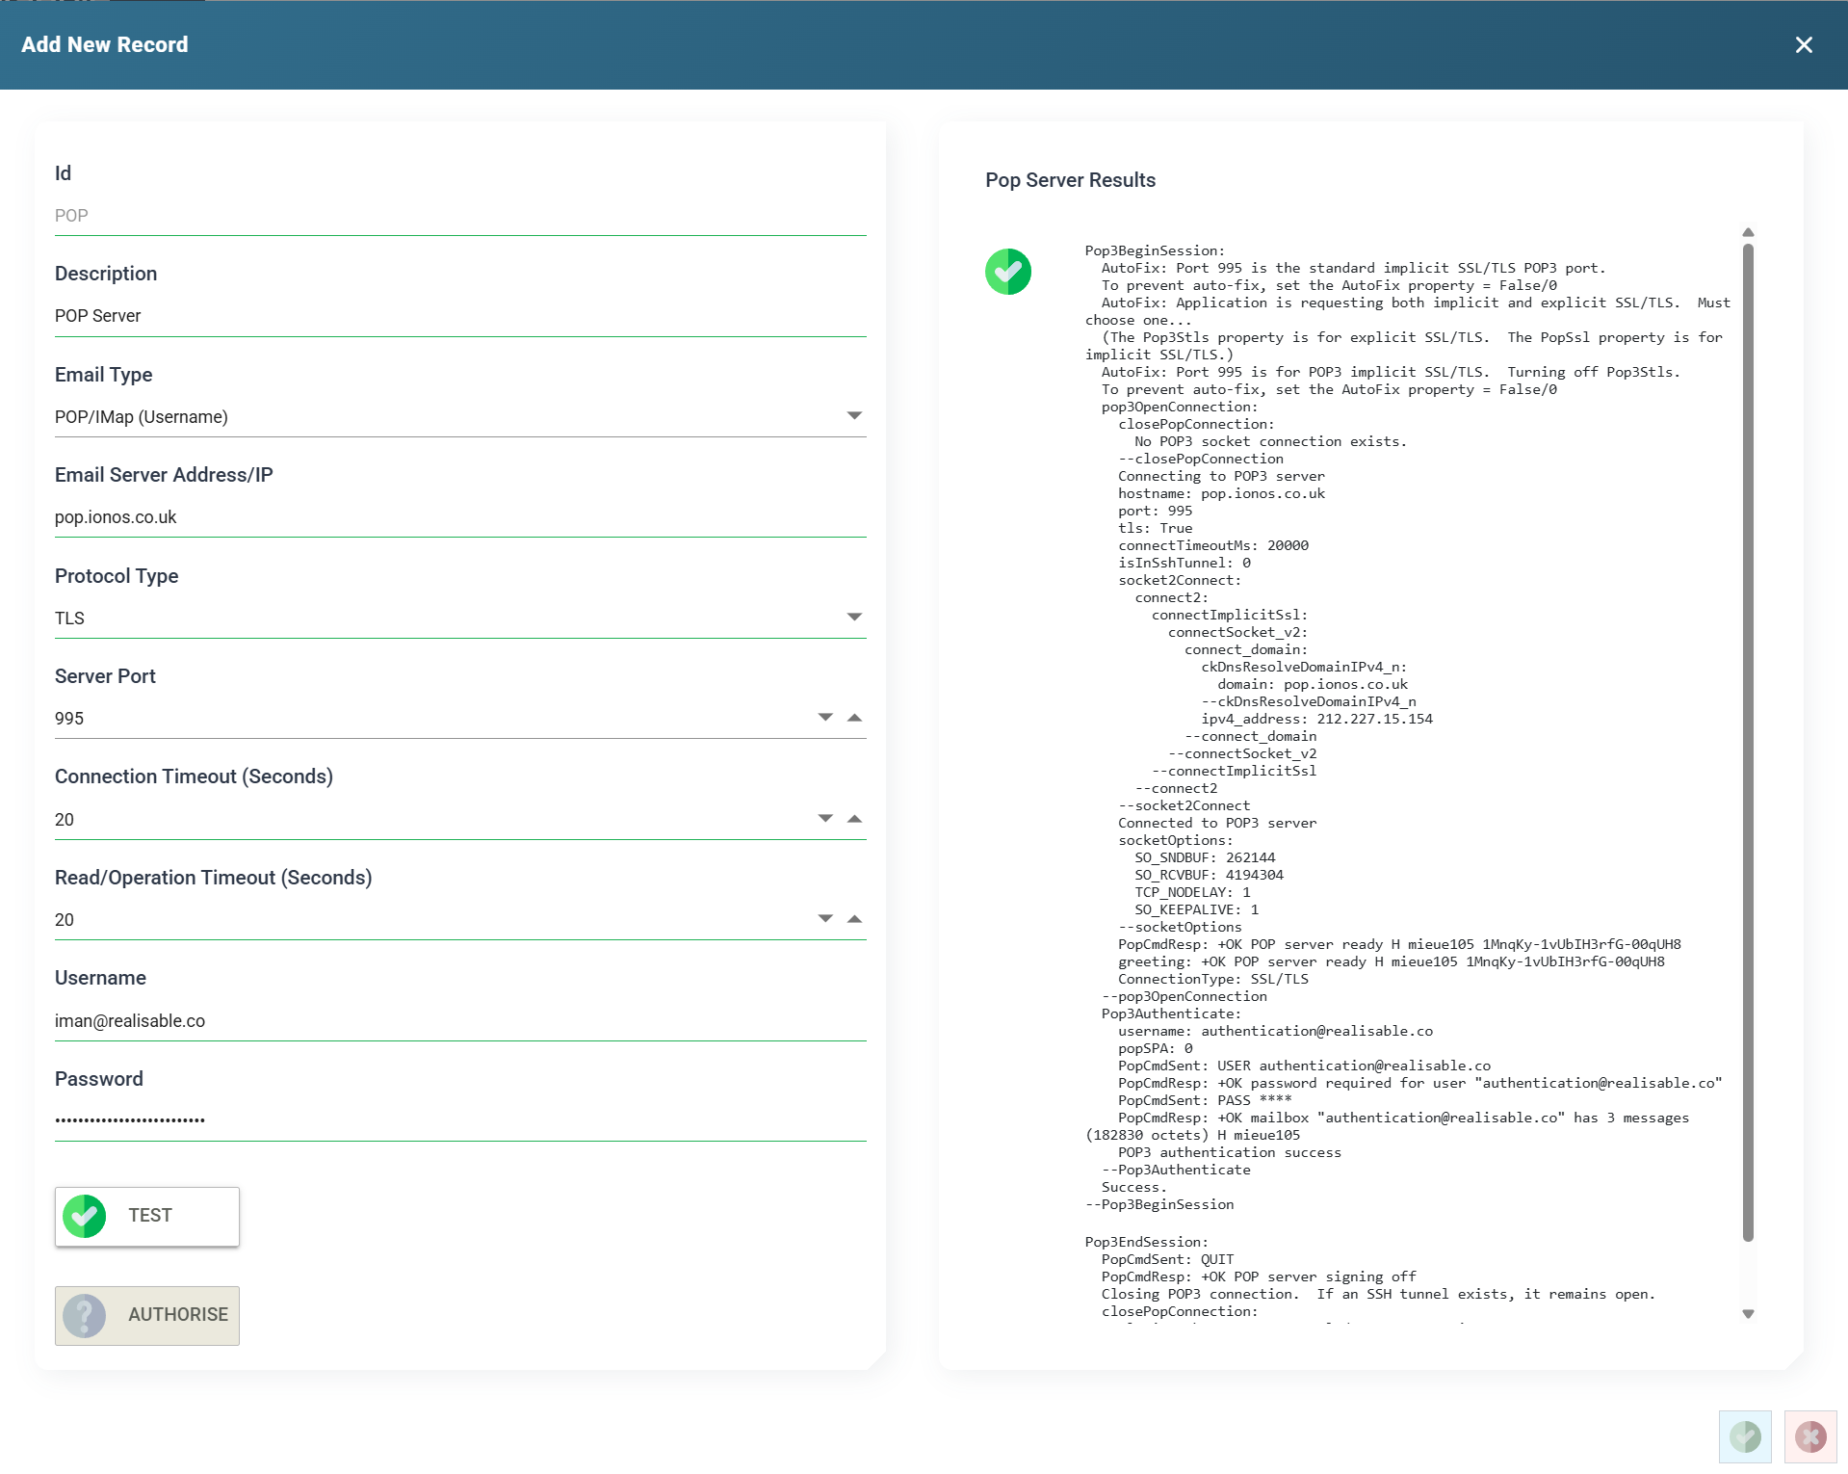Image resolution: width=1848 pixels, height=1474 pixels.
Task: Click the Email Type label
Action: [x=103, y=375]
